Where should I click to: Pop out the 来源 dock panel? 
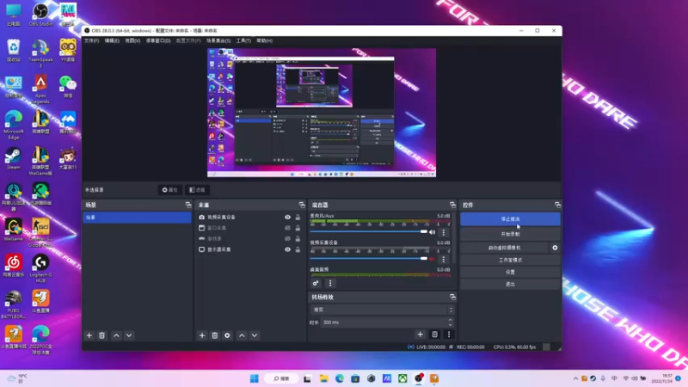pos(302,205)
